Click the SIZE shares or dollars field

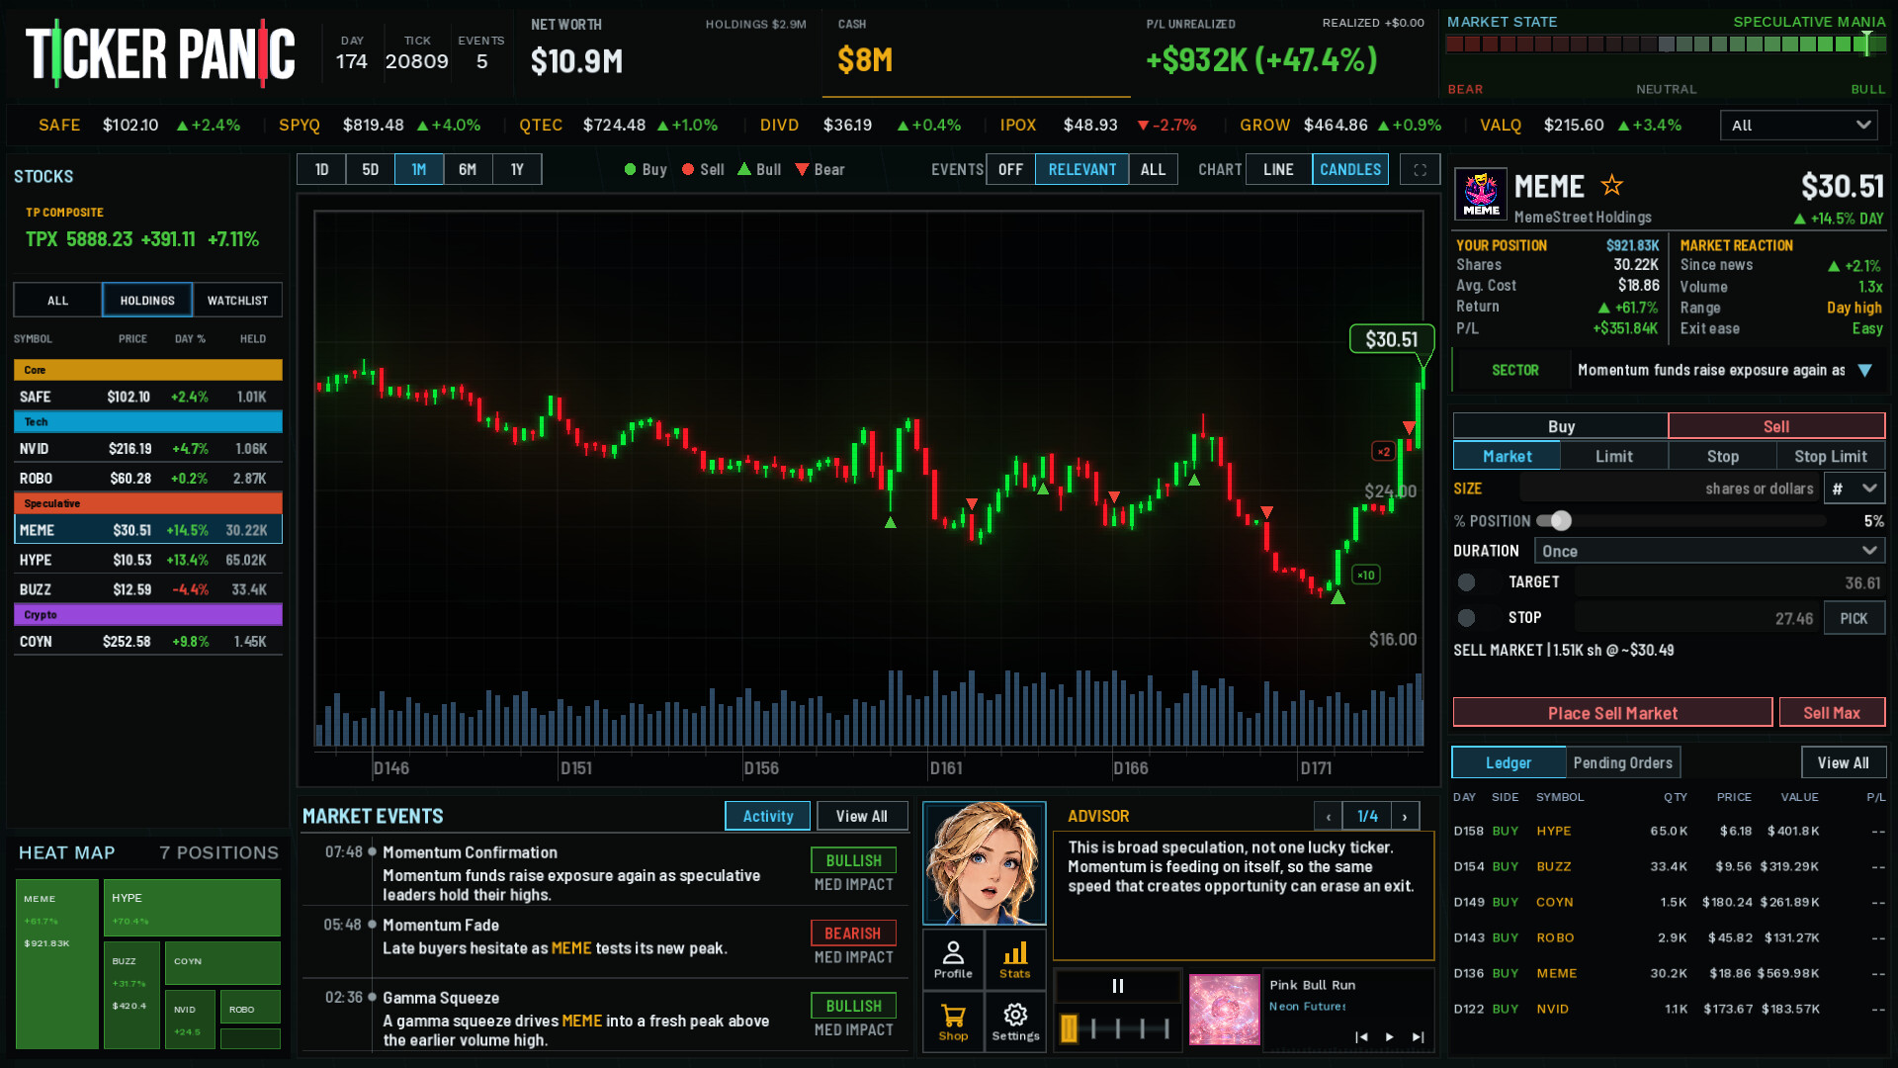pos(1671,489)
